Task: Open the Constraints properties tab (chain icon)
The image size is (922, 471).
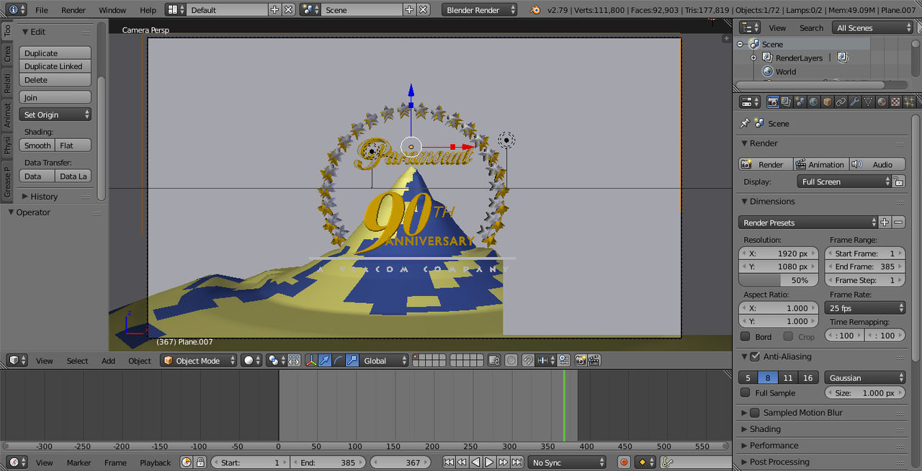Action: 841,102
